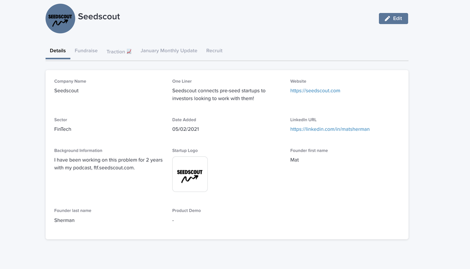Click the Date Added value 05/02/2021
470x269 pixels.
[x=186, y=129]
